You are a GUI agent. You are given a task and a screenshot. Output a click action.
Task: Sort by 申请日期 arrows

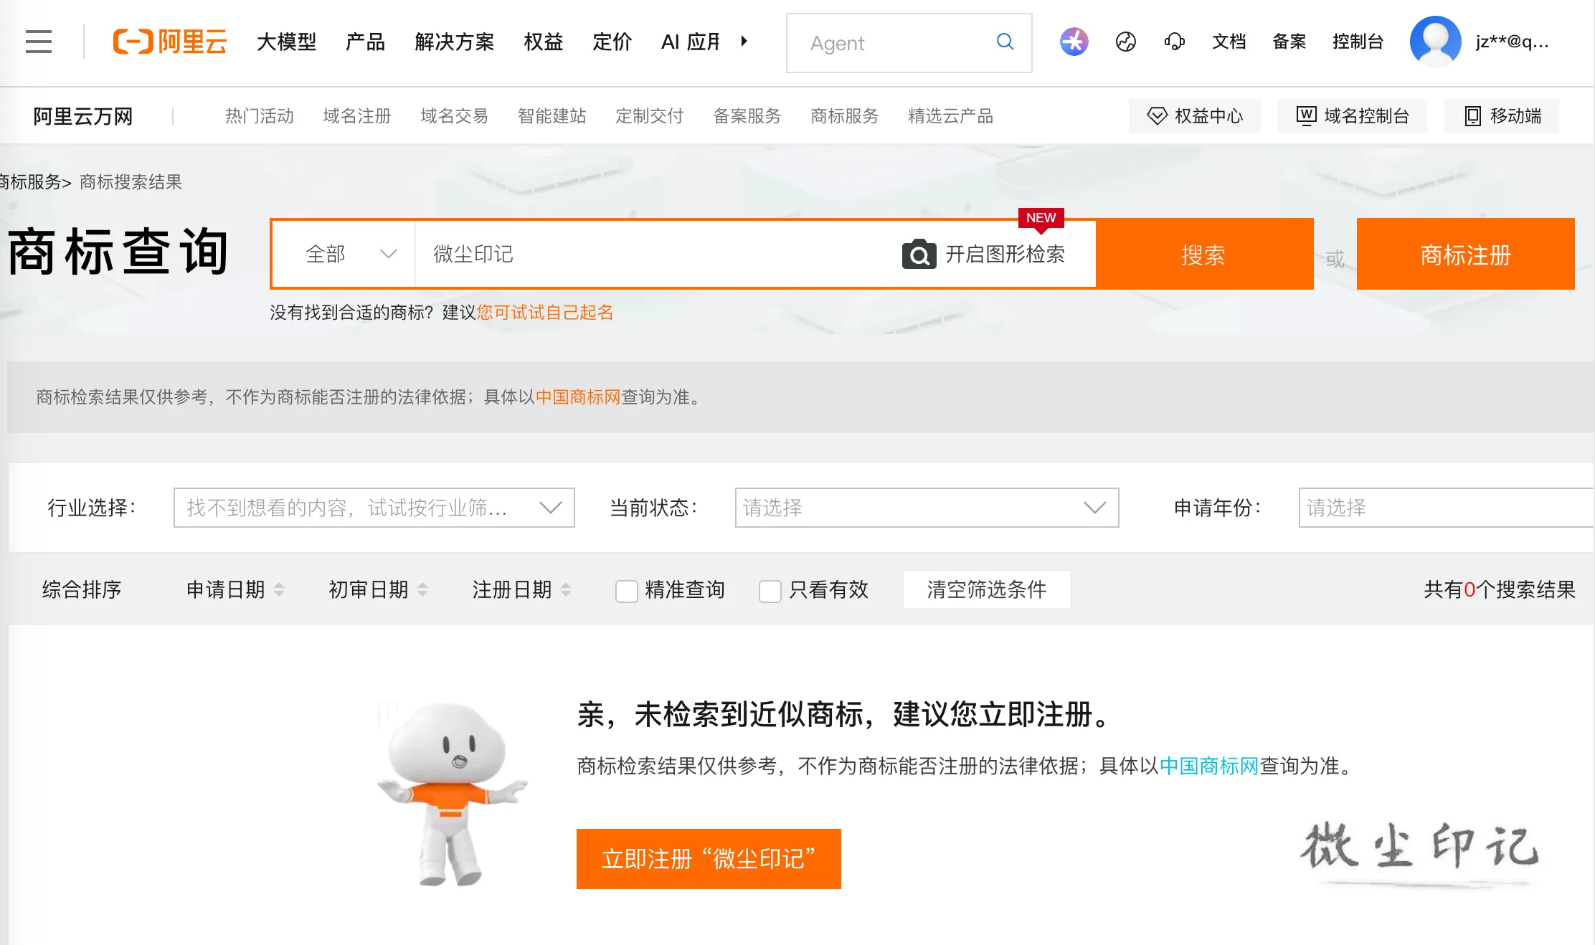[x=279, y=589]
